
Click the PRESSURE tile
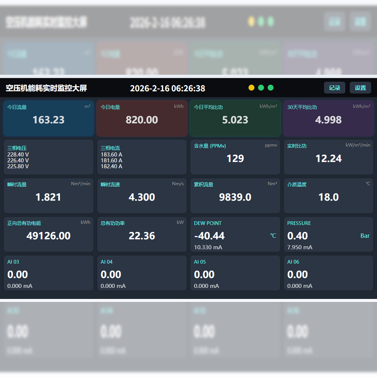pos(328,235)
